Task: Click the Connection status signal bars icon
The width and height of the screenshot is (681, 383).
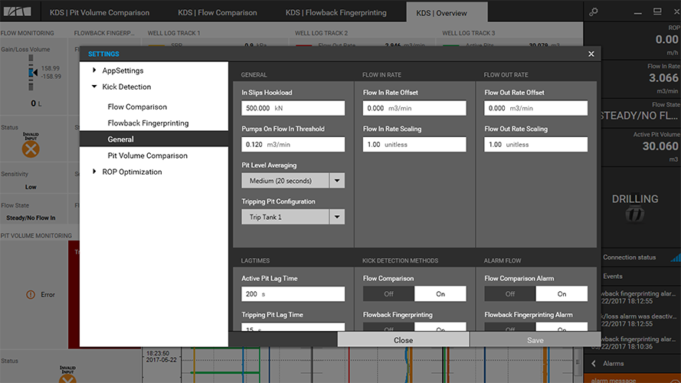Action: click(x=675, y=257)
